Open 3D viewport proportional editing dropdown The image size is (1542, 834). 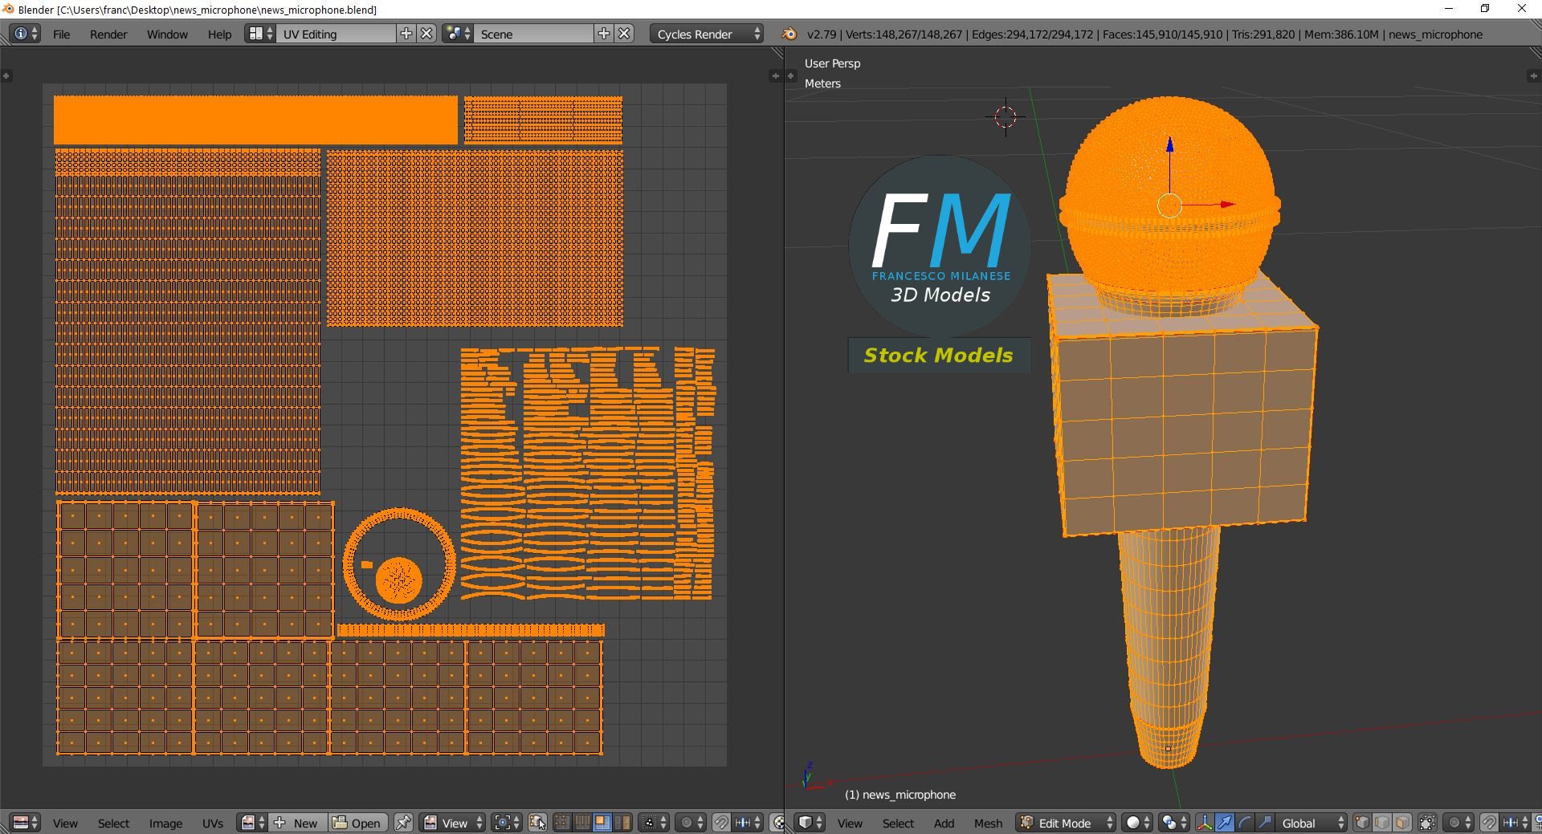tap(1458, 823)
